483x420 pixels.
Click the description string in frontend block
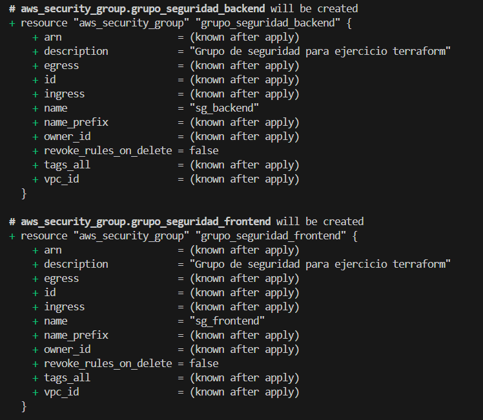click(x=320, y=264)
